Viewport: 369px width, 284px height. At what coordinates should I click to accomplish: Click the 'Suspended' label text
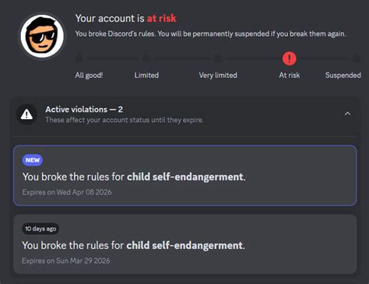343,75
